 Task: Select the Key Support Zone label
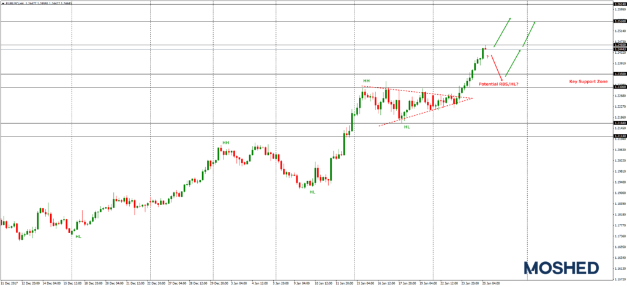coord(588,81)
